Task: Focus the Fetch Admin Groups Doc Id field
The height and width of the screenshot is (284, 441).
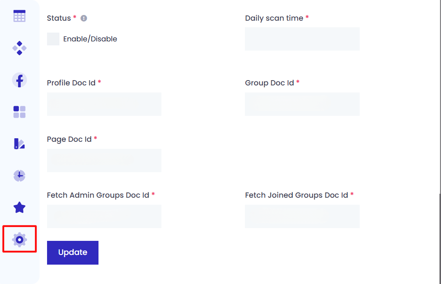Action: 104,216
